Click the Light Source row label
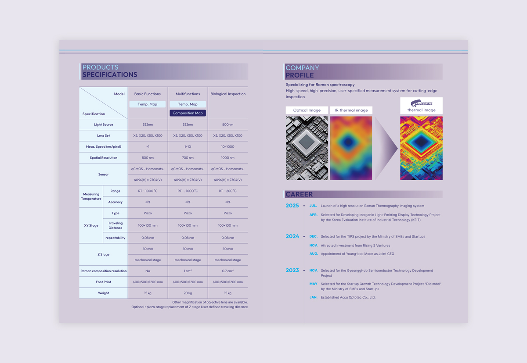The image size is (527, 363). pyautogui.click(x=104, y=125)
